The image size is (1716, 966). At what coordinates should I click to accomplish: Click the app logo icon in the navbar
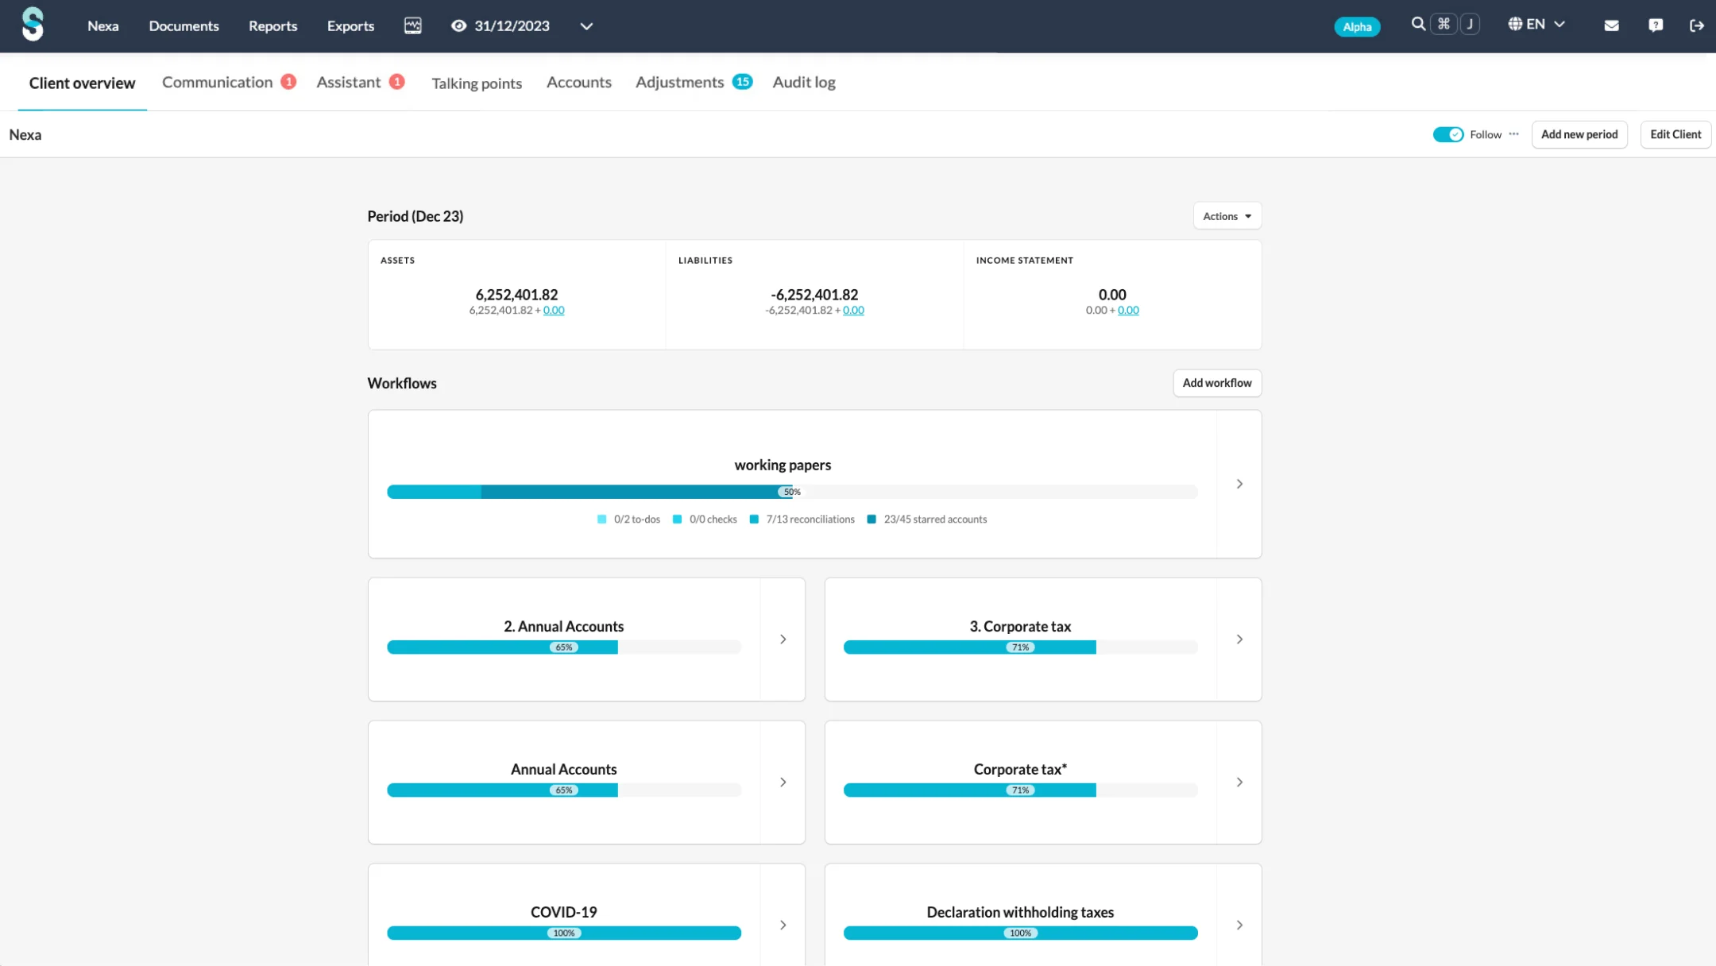point(33,25)
